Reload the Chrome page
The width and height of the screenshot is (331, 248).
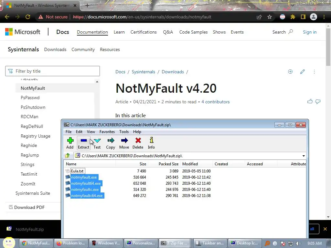click(28, 17)
